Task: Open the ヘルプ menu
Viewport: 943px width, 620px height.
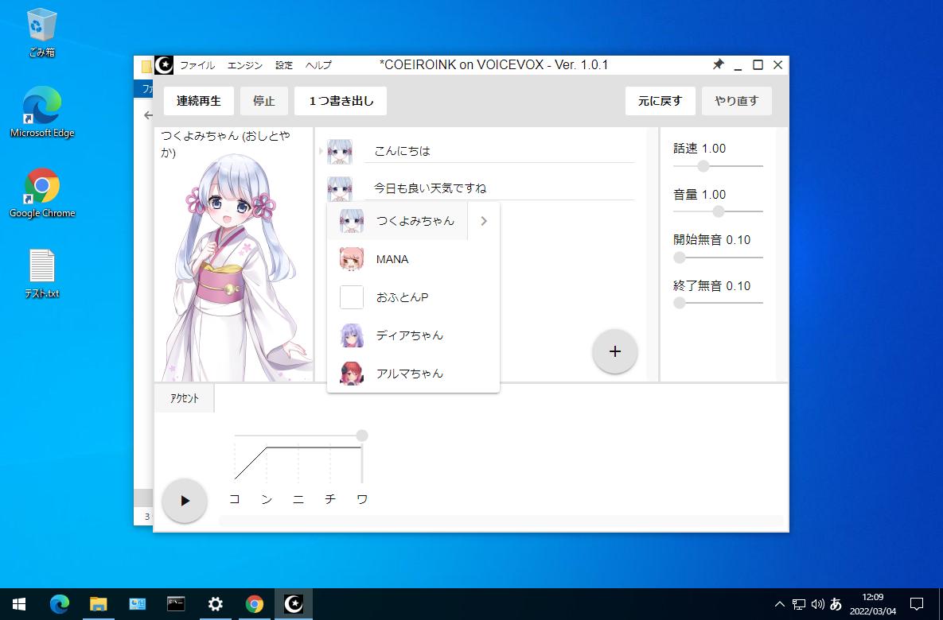Action: point(318,65)
